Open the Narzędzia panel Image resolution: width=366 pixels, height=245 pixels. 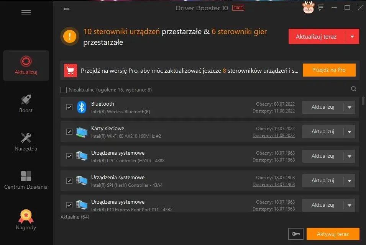click(x=26, y=142)
